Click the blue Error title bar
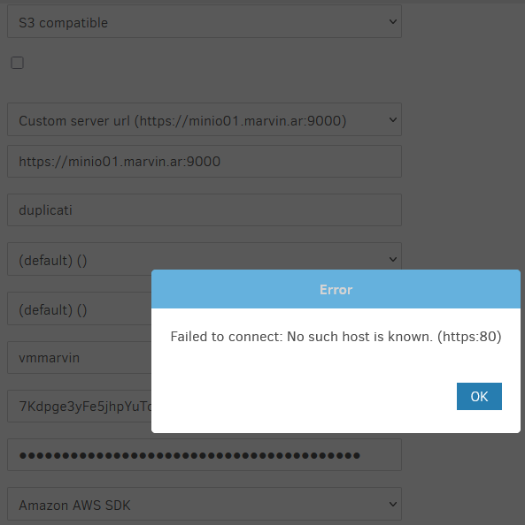The image size is (525, 525). click(336, 289)
